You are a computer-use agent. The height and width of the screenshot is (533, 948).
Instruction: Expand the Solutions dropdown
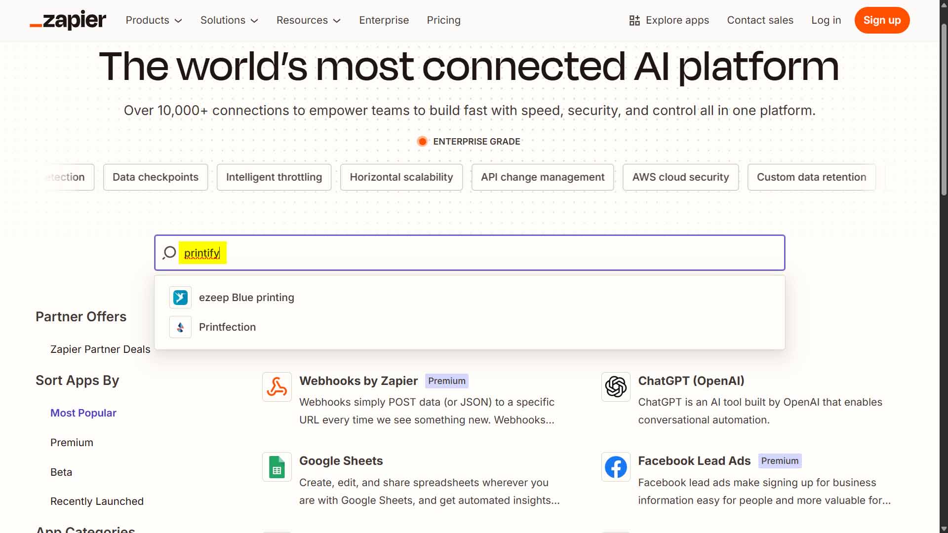pyautogui.click(x=229, y=20)
